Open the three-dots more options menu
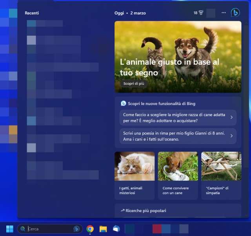This screenshot has width=251, height=236. click(x=224, y=13)
